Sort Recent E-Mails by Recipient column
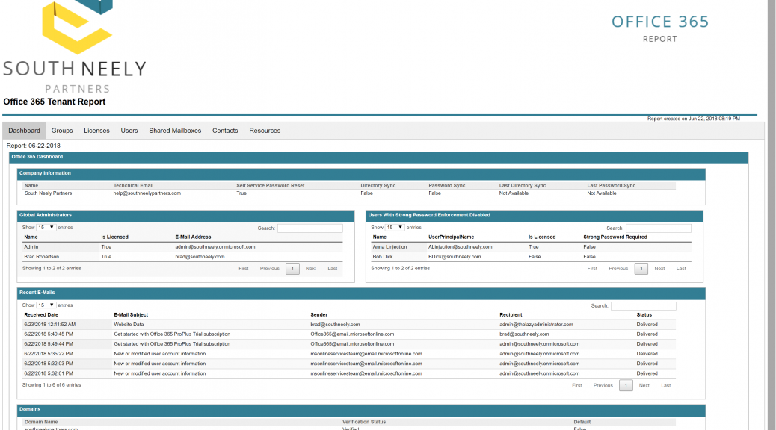This screenshot has width=776, height=430. click(x=511, y=315)
